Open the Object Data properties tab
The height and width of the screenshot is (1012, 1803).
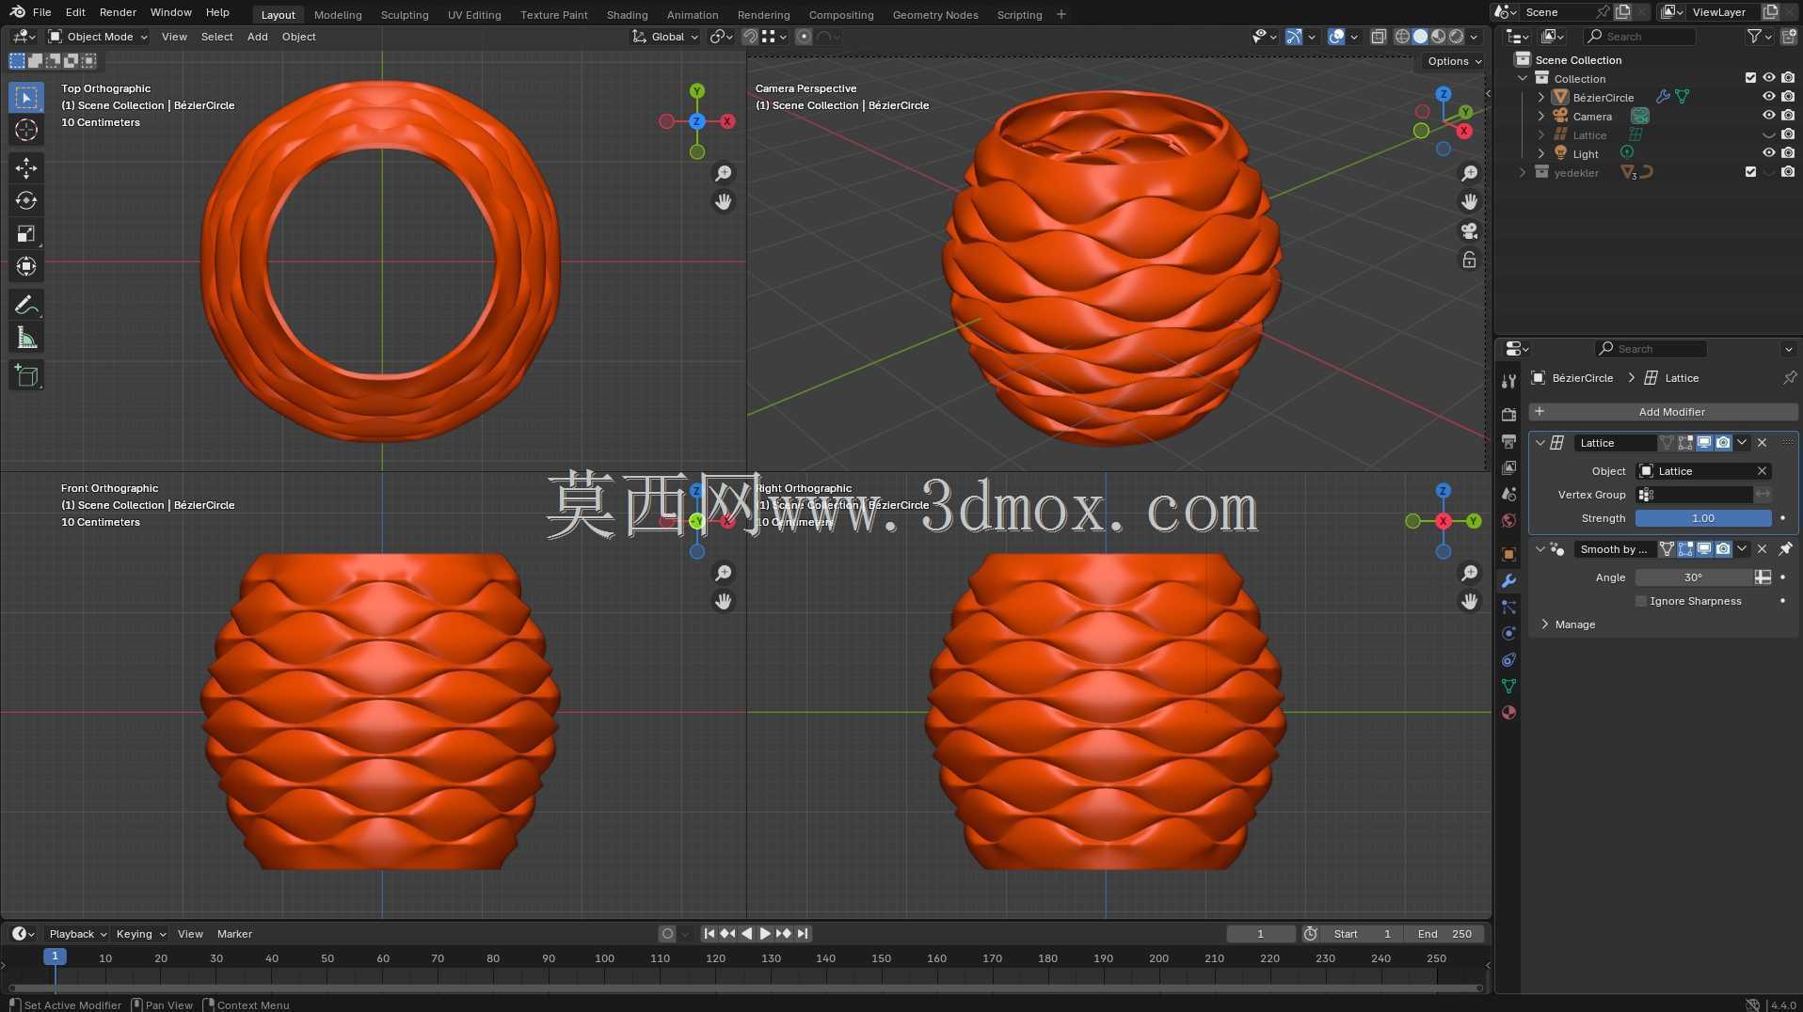[1508, 687]
